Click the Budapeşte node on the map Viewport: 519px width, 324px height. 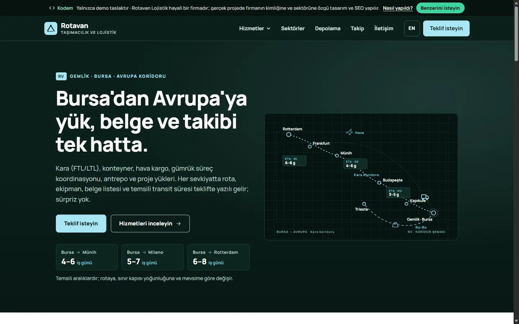379,183
